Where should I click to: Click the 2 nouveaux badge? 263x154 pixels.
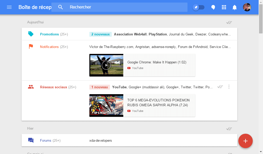point(100,34)
